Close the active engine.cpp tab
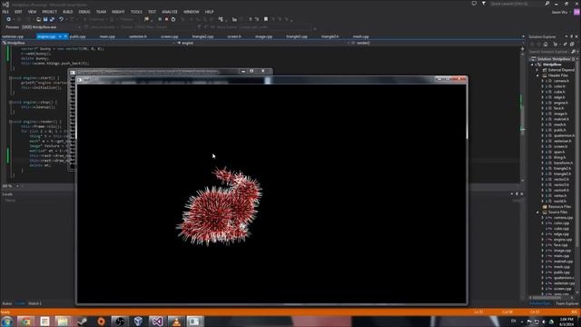Image resolution: width=581 pixels, height=327 pixels. pos(65,36)
